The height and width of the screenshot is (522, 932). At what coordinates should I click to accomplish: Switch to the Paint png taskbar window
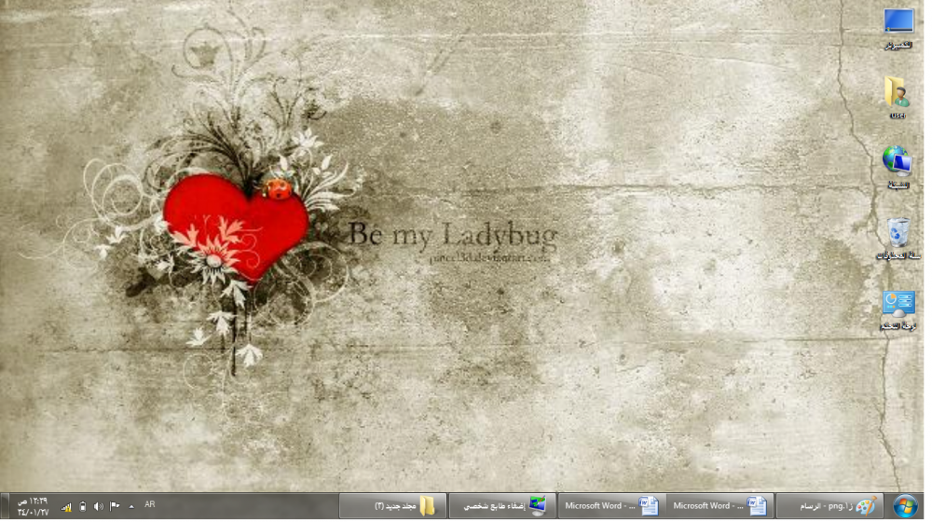point(829,506)
